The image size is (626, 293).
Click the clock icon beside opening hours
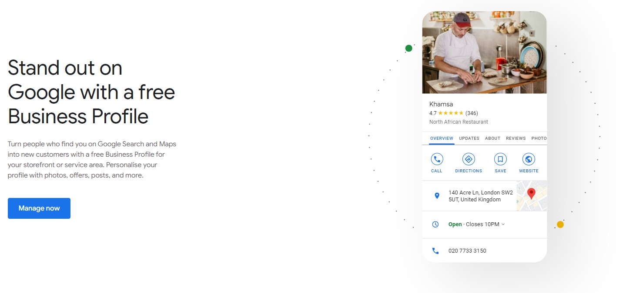coord(435,224)
